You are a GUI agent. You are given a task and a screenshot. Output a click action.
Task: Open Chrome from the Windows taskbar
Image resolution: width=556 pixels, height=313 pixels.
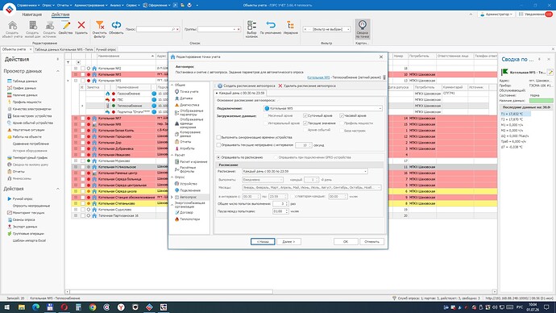point(93,307)
